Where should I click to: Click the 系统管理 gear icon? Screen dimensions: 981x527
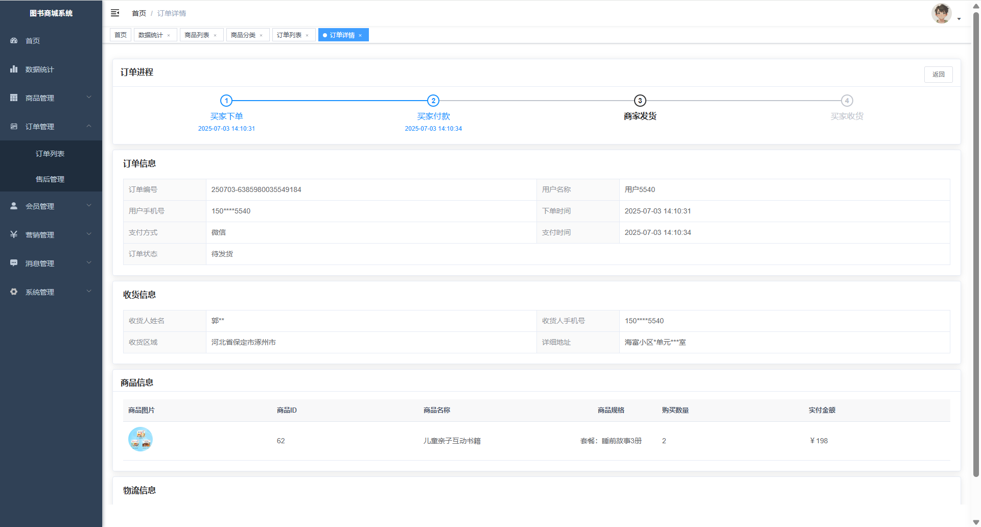coord(14,292)
